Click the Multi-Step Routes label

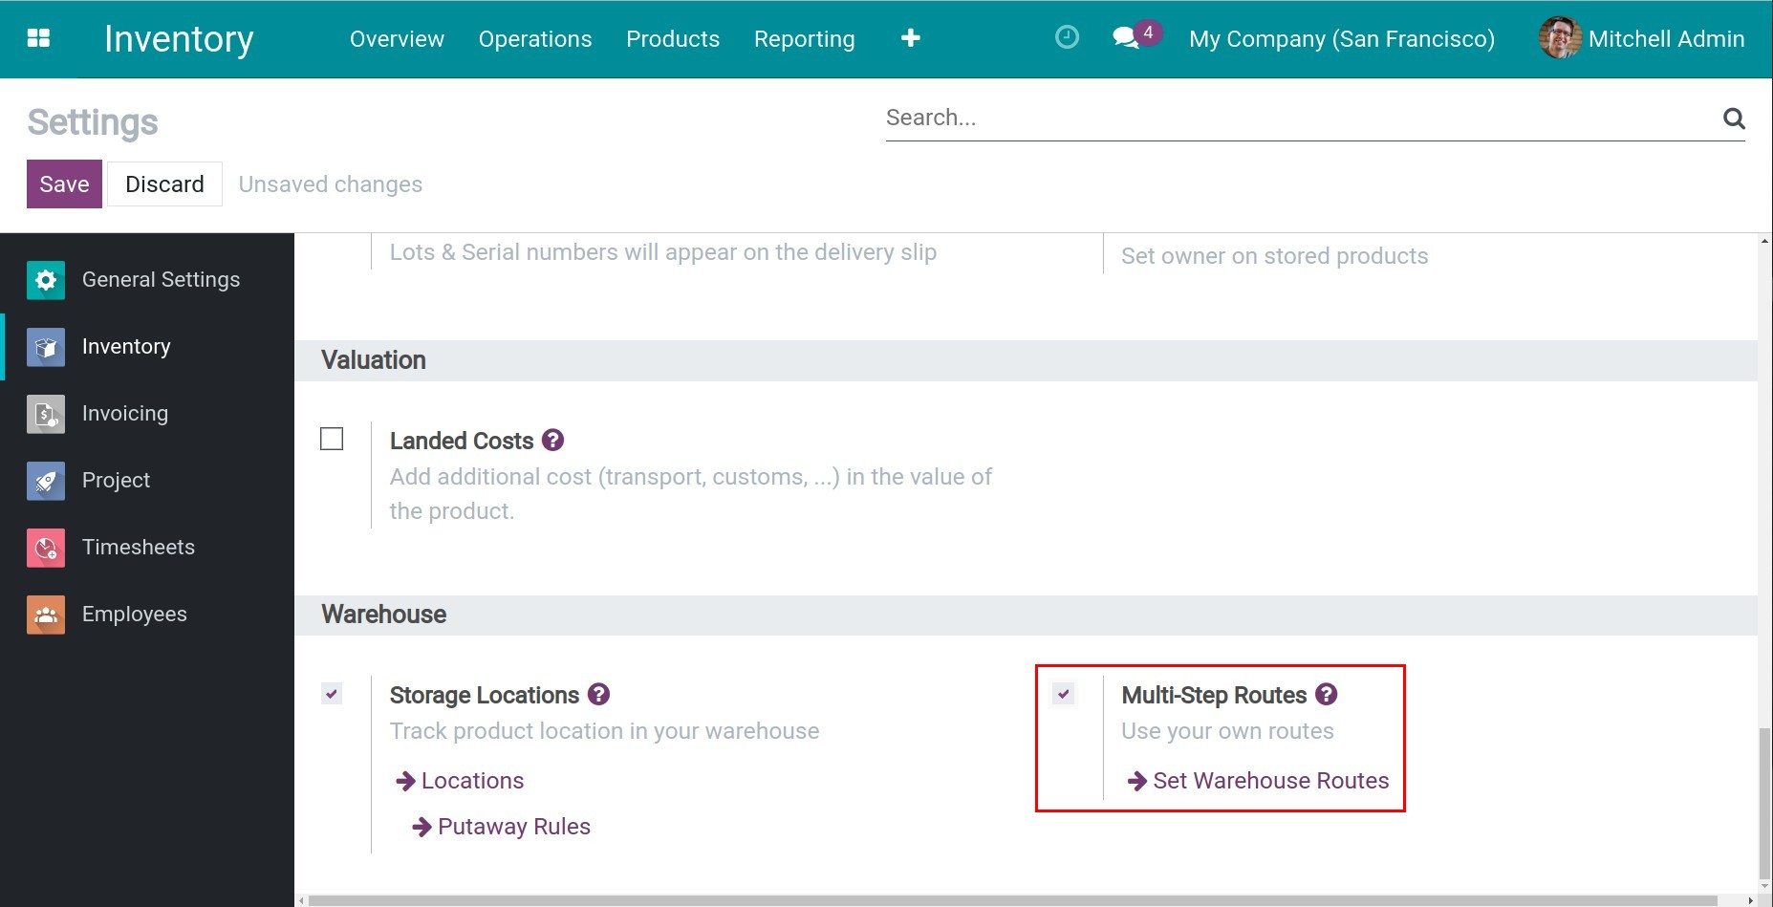click(1214, 695)
